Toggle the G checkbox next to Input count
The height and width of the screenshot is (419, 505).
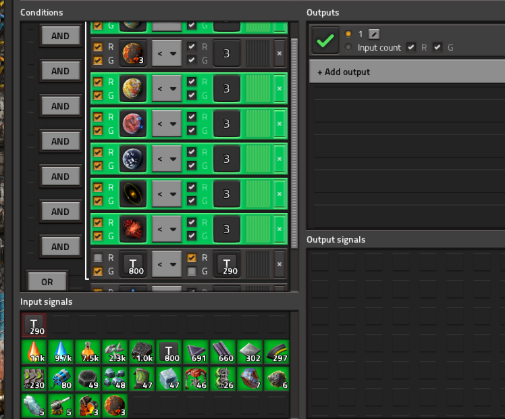pos(437,48)
